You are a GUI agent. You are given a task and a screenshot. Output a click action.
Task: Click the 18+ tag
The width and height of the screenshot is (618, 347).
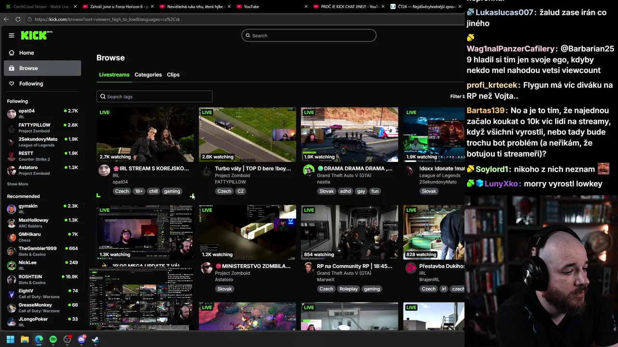pos(139,191)
